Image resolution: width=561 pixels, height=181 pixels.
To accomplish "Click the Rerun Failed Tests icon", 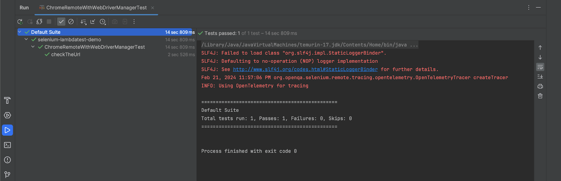I will 30,22.
